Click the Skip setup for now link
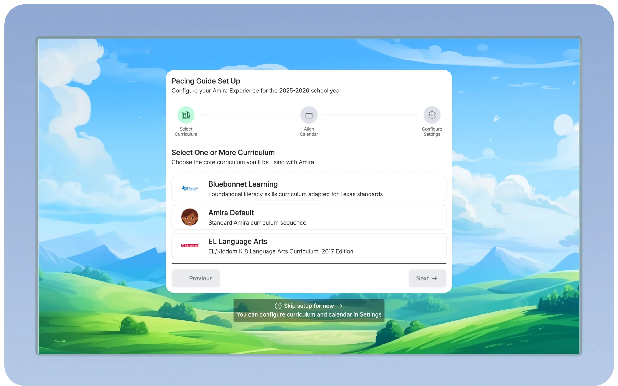The image size is (618, 386). tap(309, 306)
